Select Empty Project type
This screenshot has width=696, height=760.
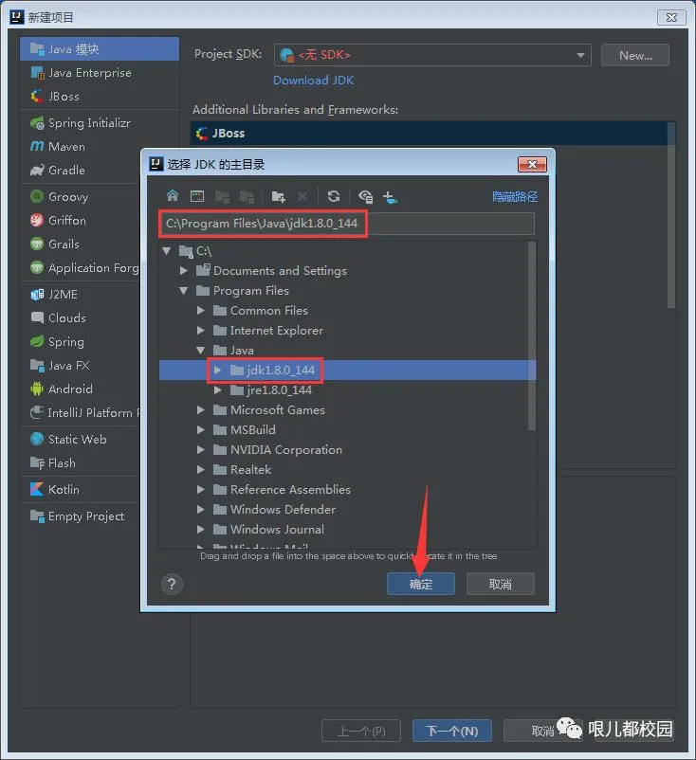[81, 516]
